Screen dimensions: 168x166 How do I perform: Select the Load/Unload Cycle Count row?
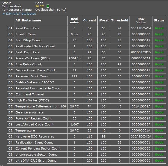pyautogui.click(x=34, y=124)
